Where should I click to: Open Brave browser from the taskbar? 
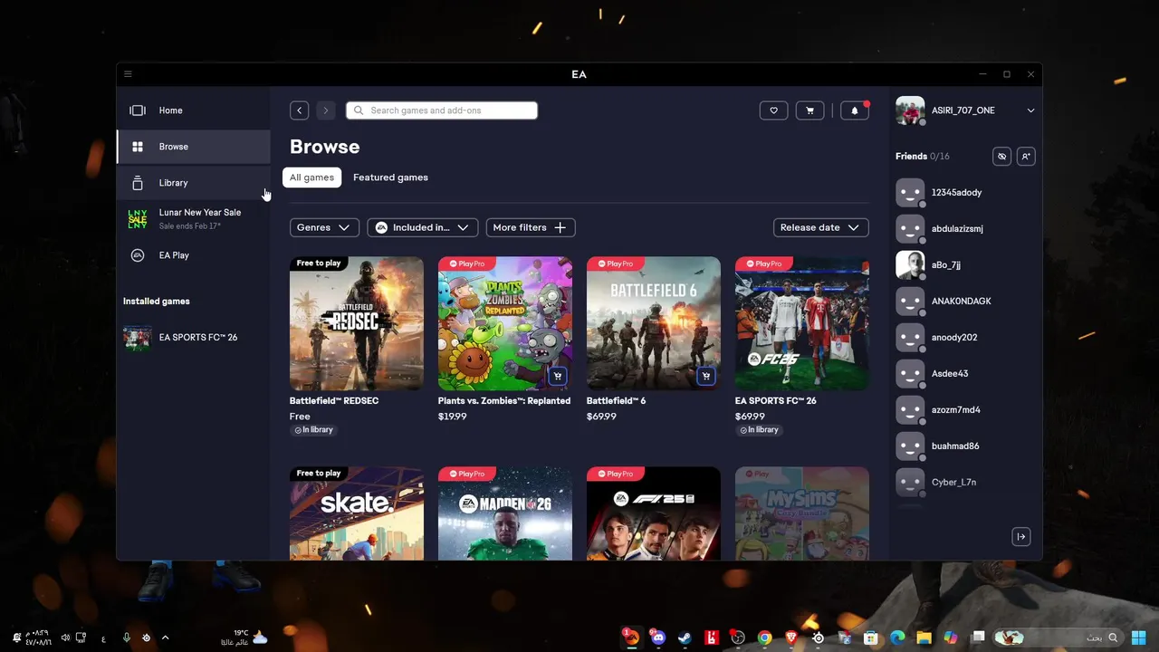point(791,638)
